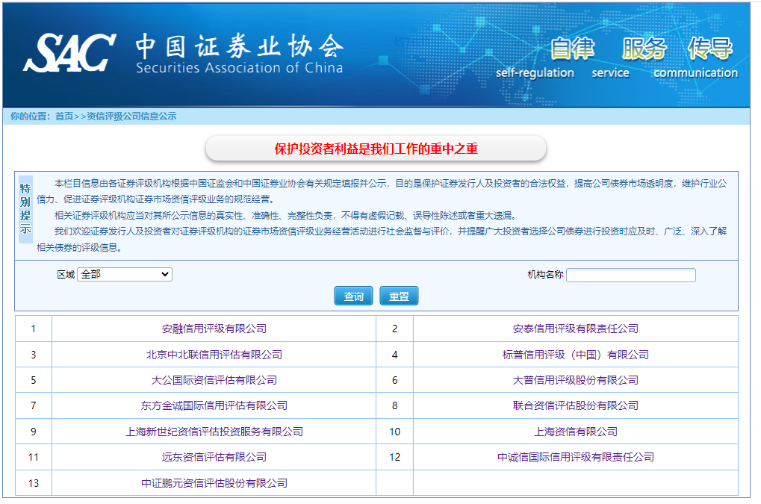Screen dimensions: 761x504
Task: Open 中诚信国际信用评级有限责任公司 link
Action: [576, 457]
